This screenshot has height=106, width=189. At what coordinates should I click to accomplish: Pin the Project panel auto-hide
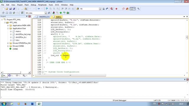(x=27, y=16)
